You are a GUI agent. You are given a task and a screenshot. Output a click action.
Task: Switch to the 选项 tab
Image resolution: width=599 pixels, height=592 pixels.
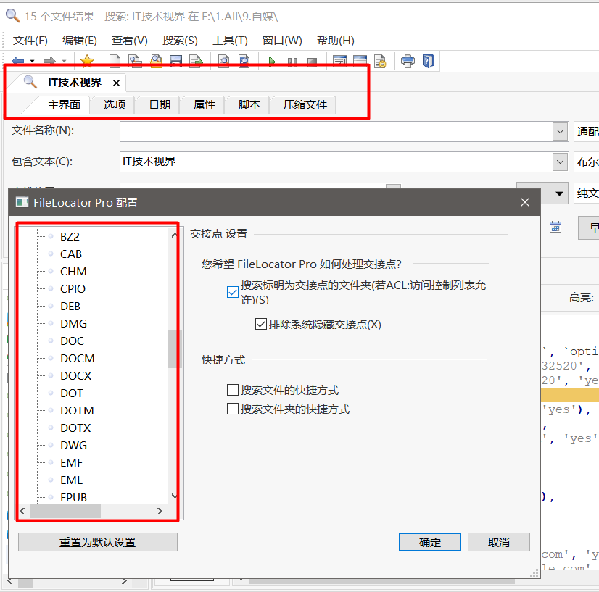click(115, 105)
